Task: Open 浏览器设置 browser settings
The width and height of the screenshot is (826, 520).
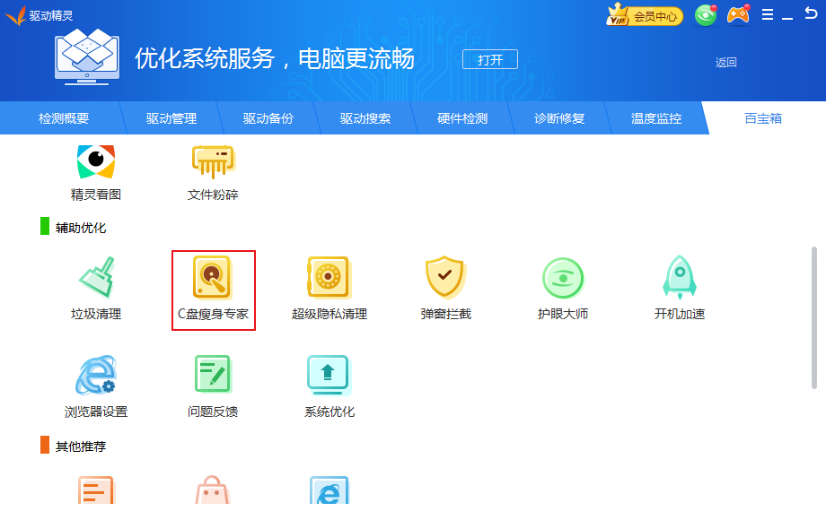Action: point(96,377)
